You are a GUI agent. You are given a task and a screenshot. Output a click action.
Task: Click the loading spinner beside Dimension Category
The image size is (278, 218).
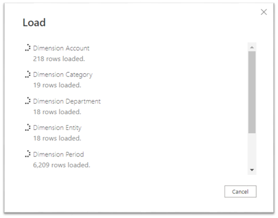pos(27,74)
